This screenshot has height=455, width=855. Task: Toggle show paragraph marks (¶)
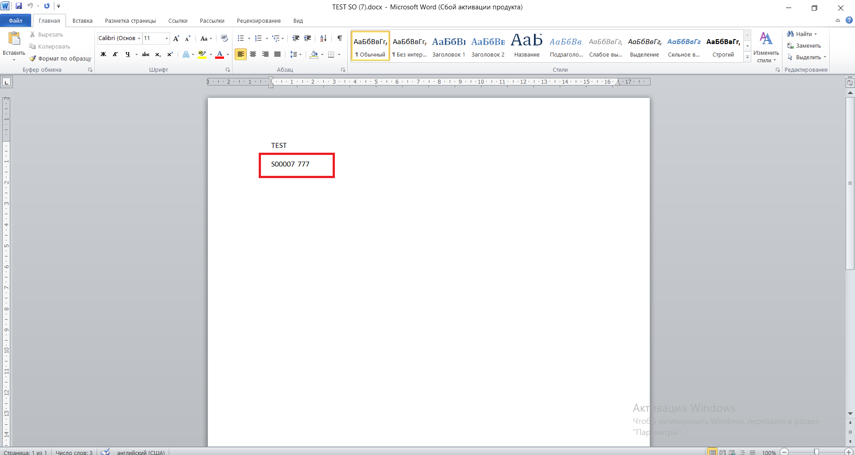click(x=340, y=38)
